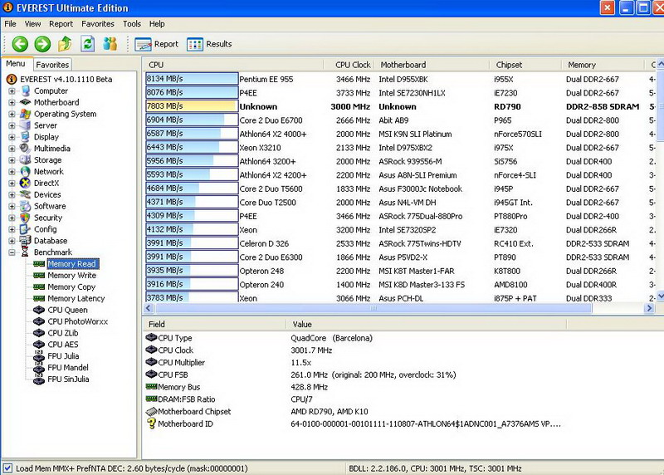
Task: Select Memory Copy benchmark
Action: (x=71, y=286)
